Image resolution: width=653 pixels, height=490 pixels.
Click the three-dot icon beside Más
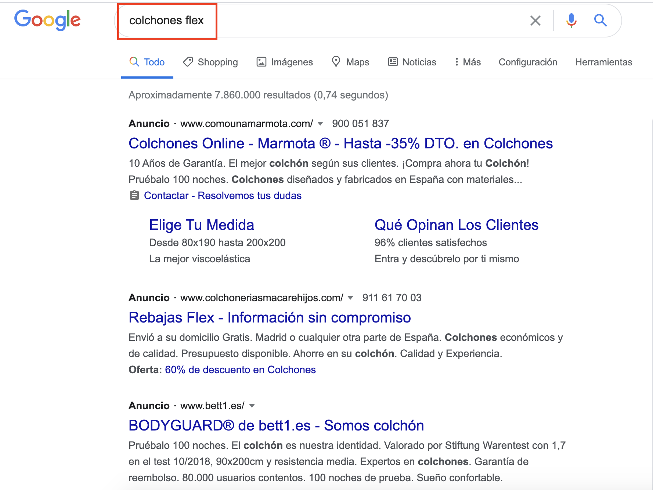pos(457,62)
